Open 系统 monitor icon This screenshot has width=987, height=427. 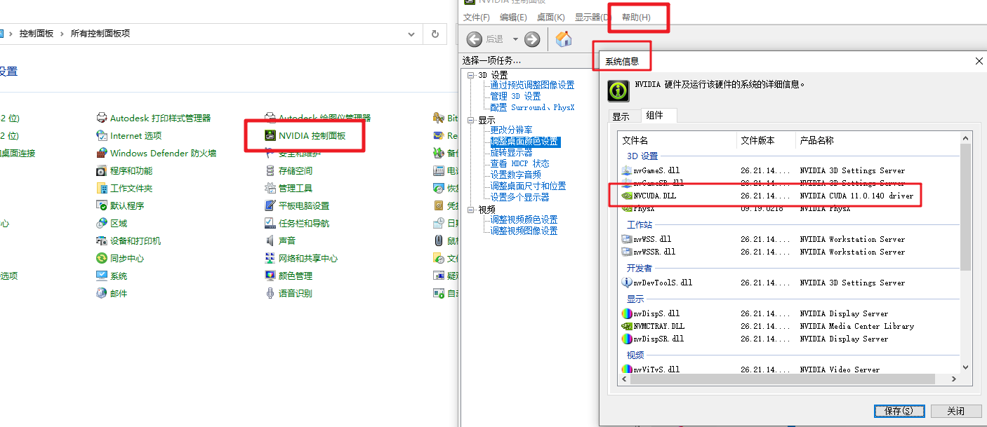point(102,276)
